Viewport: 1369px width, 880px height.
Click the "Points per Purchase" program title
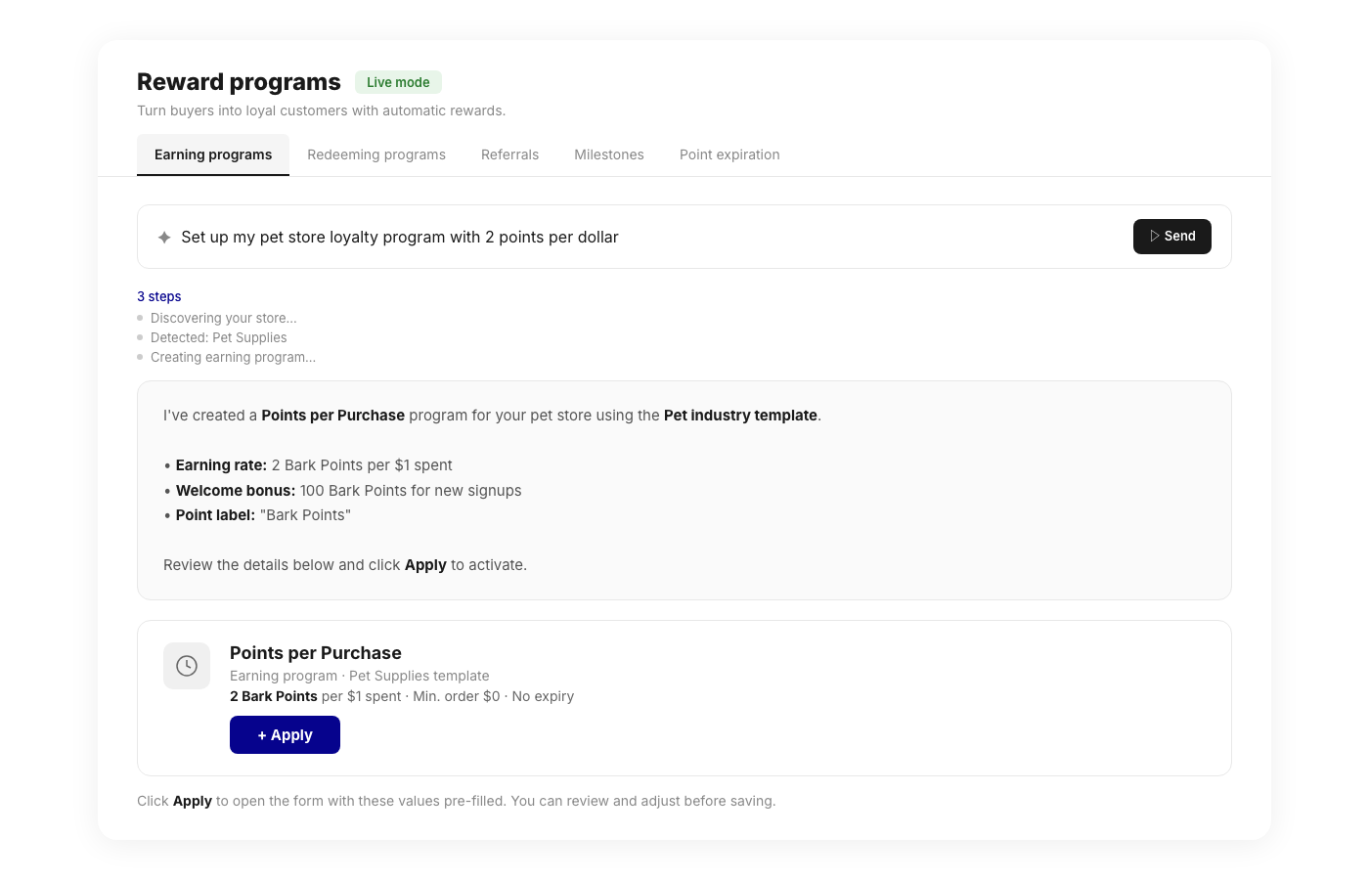[x=315, y=652]
